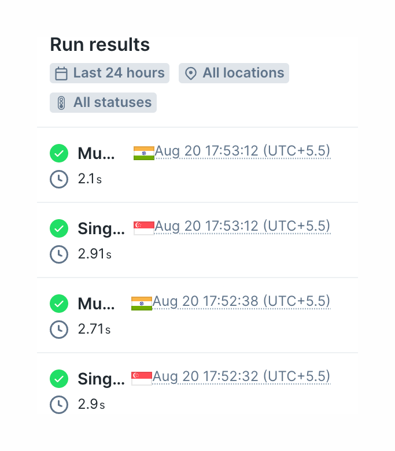
Task: Open the All statuses filter
Action: (x=103, y=103)
